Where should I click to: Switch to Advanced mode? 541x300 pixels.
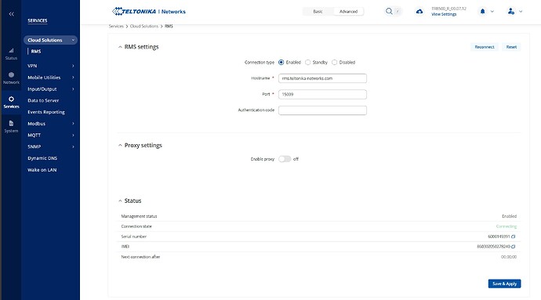(348, 12)
